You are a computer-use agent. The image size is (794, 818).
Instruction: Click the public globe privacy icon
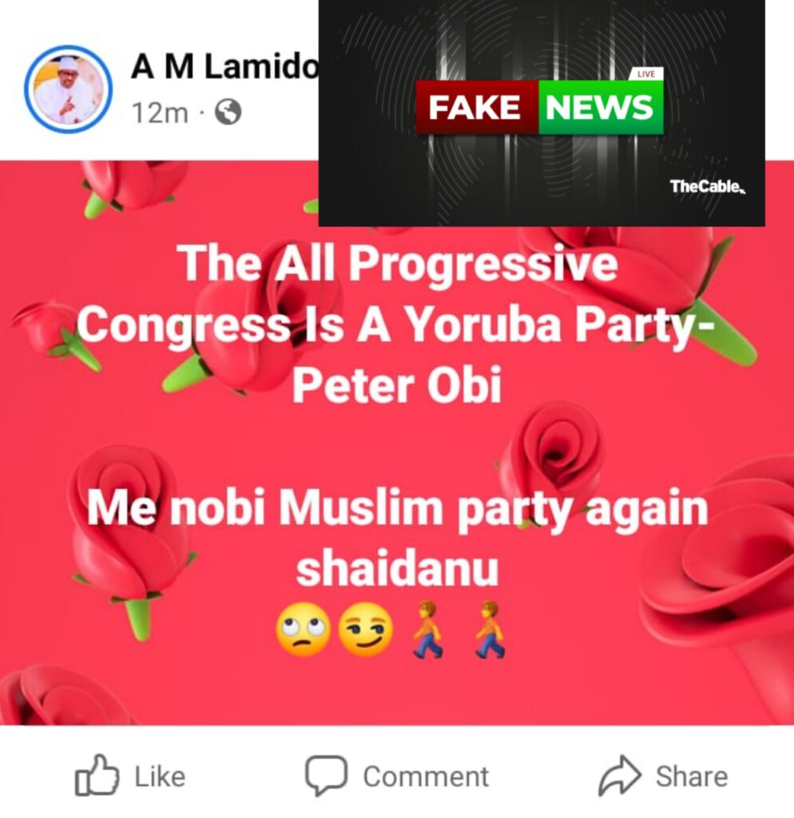pos(228,112)
